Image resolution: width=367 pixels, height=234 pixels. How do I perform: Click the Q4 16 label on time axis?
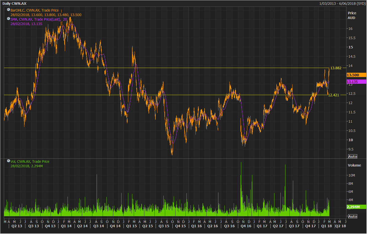click(246, 226)
